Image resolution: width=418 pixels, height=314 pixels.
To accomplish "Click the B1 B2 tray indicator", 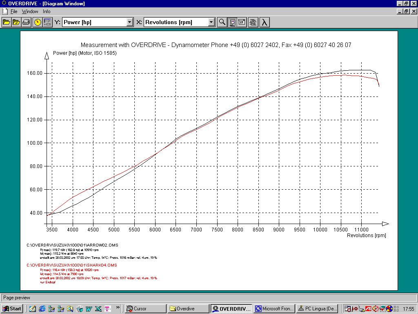I will coord(396,309).
